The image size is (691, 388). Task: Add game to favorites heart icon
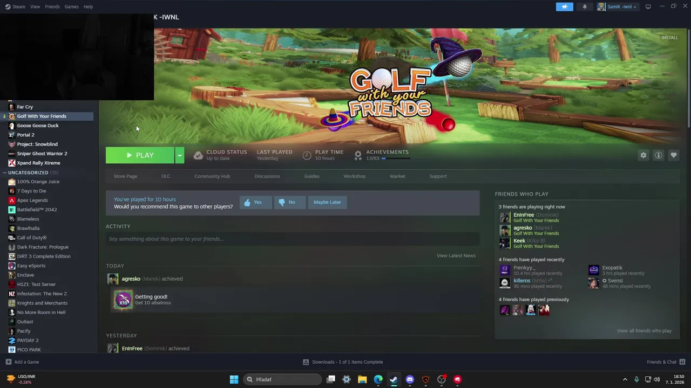pyautogui.click(x=673, y=155)
